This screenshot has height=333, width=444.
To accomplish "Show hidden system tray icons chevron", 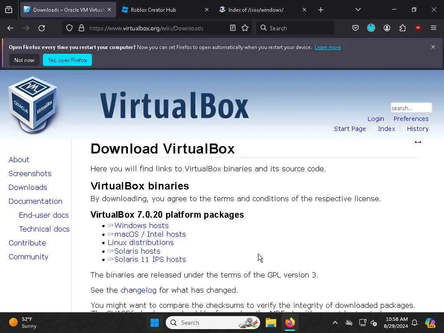I will tap(335, 323).
